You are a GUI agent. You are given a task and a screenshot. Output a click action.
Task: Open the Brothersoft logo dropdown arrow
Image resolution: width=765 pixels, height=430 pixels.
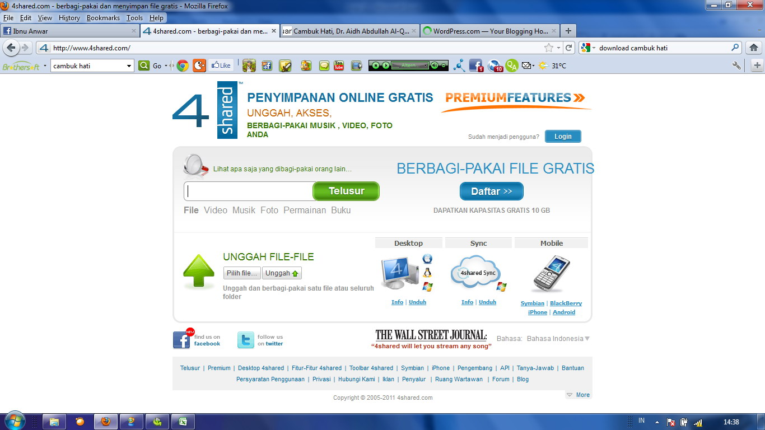(x=45, y=65)
